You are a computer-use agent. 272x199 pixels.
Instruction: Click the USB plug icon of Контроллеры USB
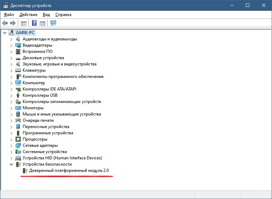pyautogui.click(x=18, y=95)
